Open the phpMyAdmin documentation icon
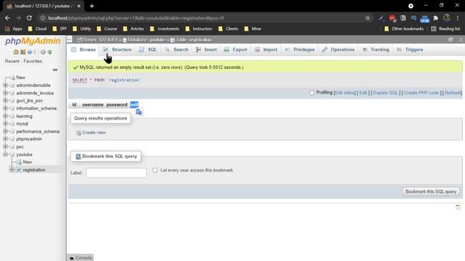The height and width of the screenshot is (261, 465). click(30, 52)
